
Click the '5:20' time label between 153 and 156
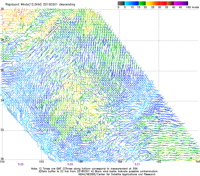tap(70, 164)
